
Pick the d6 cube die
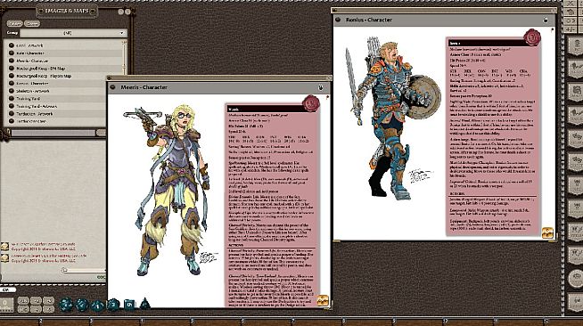pos(129,305)
